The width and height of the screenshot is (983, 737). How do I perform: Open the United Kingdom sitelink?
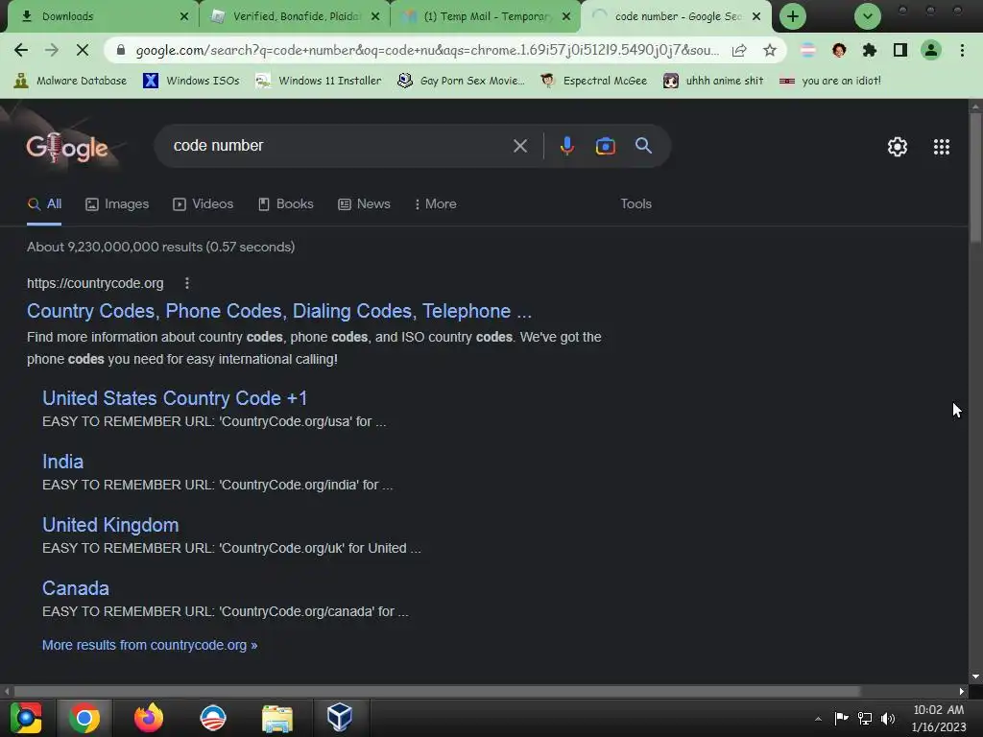110,525
